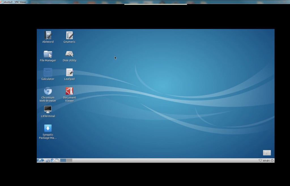Switch to the first workspace in pager
This screenshot has height=186, width=290.
[63, 160]
